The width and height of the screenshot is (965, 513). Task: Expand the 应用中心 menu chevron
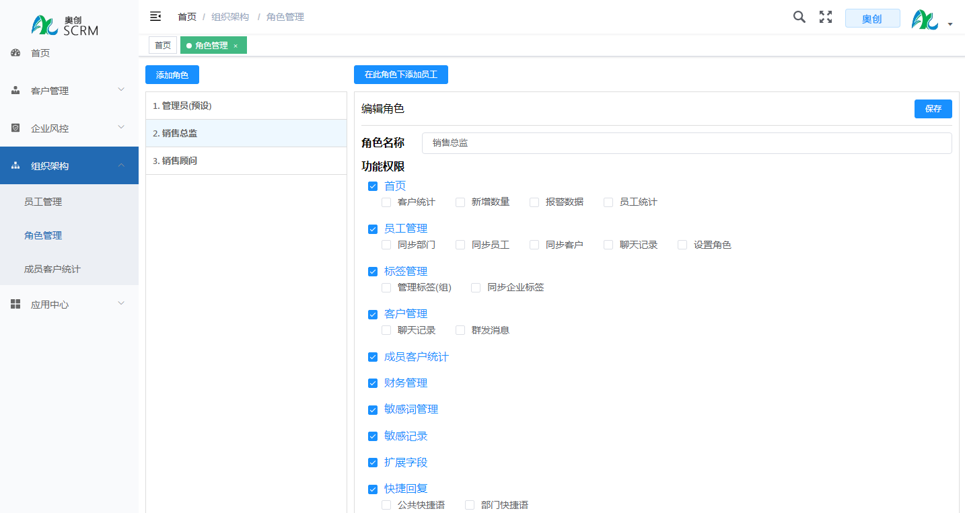point(121,303)
